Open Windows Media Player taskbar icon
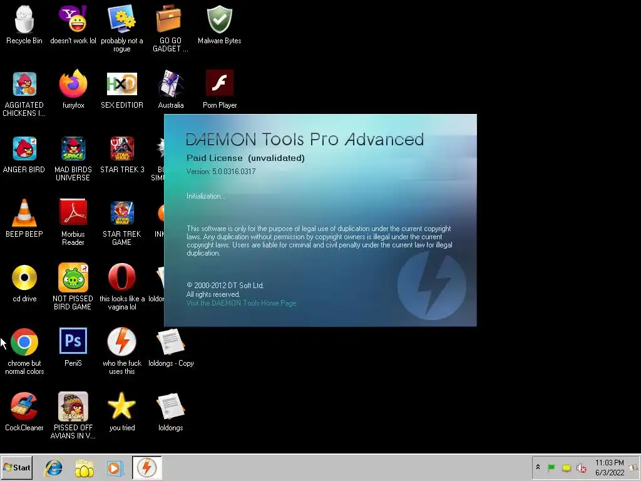641x481 pixels. click(115, 468)
